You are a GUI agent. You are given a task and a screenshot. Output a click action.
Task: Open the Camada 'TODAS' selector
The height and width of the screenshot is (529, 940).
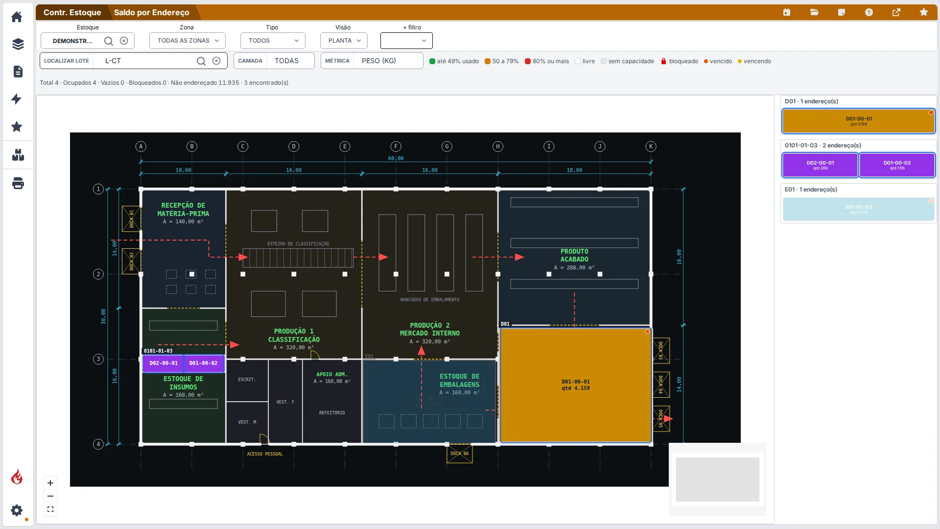[x=274, y=61]
